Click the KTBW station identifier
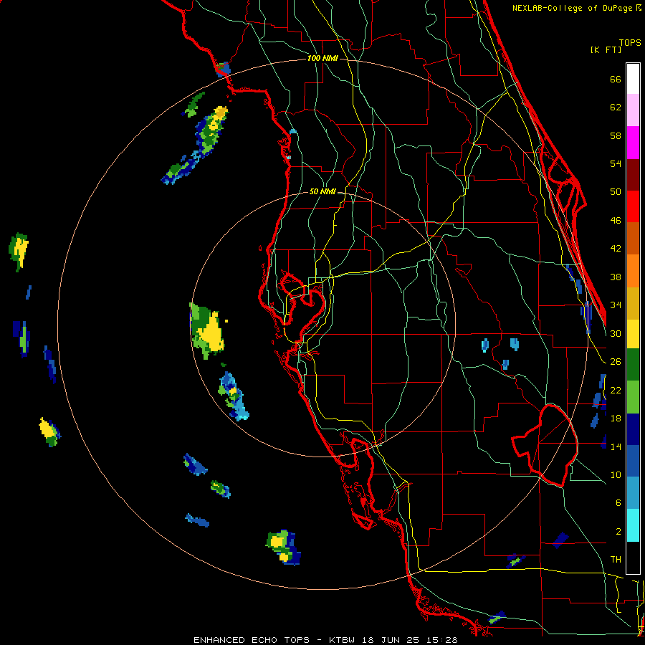Screen dimensions: 645x645 click(x=341, y=640)
